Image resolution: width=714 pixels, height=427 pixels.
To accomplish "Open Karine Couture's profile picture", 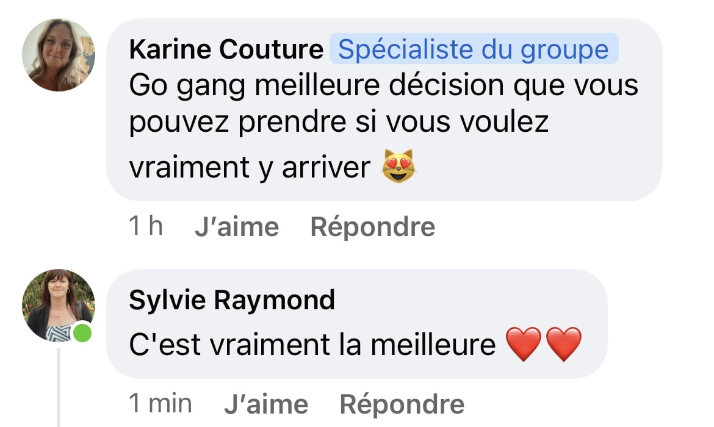I will 59,55.
